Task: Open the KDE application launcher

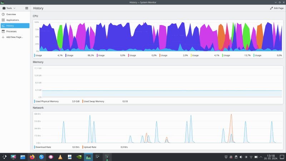Action: tap(5, 157)
